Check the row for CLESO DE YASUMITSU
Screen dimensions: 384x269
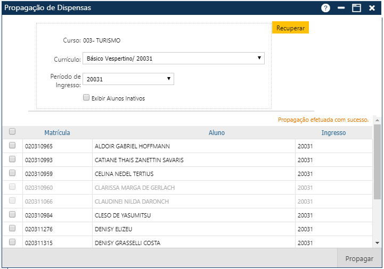(x=12, y=214)
